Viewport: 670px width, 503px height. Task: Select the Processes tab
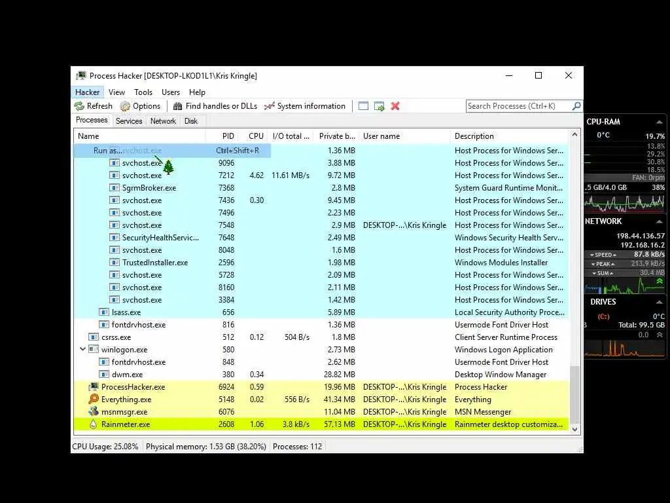pyautogui.click(x=92, y=121)
